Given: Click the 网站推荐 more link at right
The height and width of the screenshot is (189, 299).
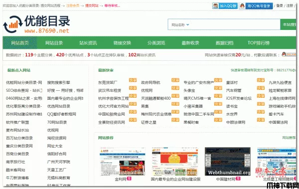Looking at the screenshot, I should tap(289, 138).
